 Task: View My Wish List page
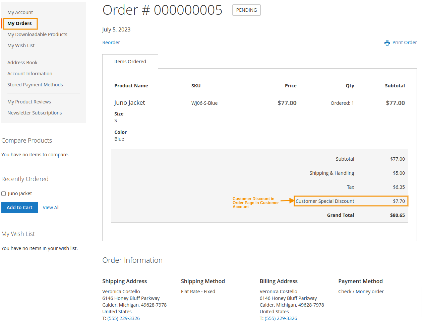pos(21,45)
